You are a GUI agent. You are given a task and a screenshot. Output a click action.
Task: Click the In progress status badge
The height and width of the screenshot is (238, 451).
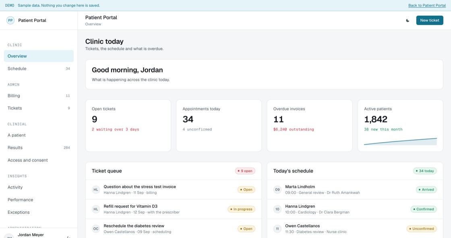[241, 209]
